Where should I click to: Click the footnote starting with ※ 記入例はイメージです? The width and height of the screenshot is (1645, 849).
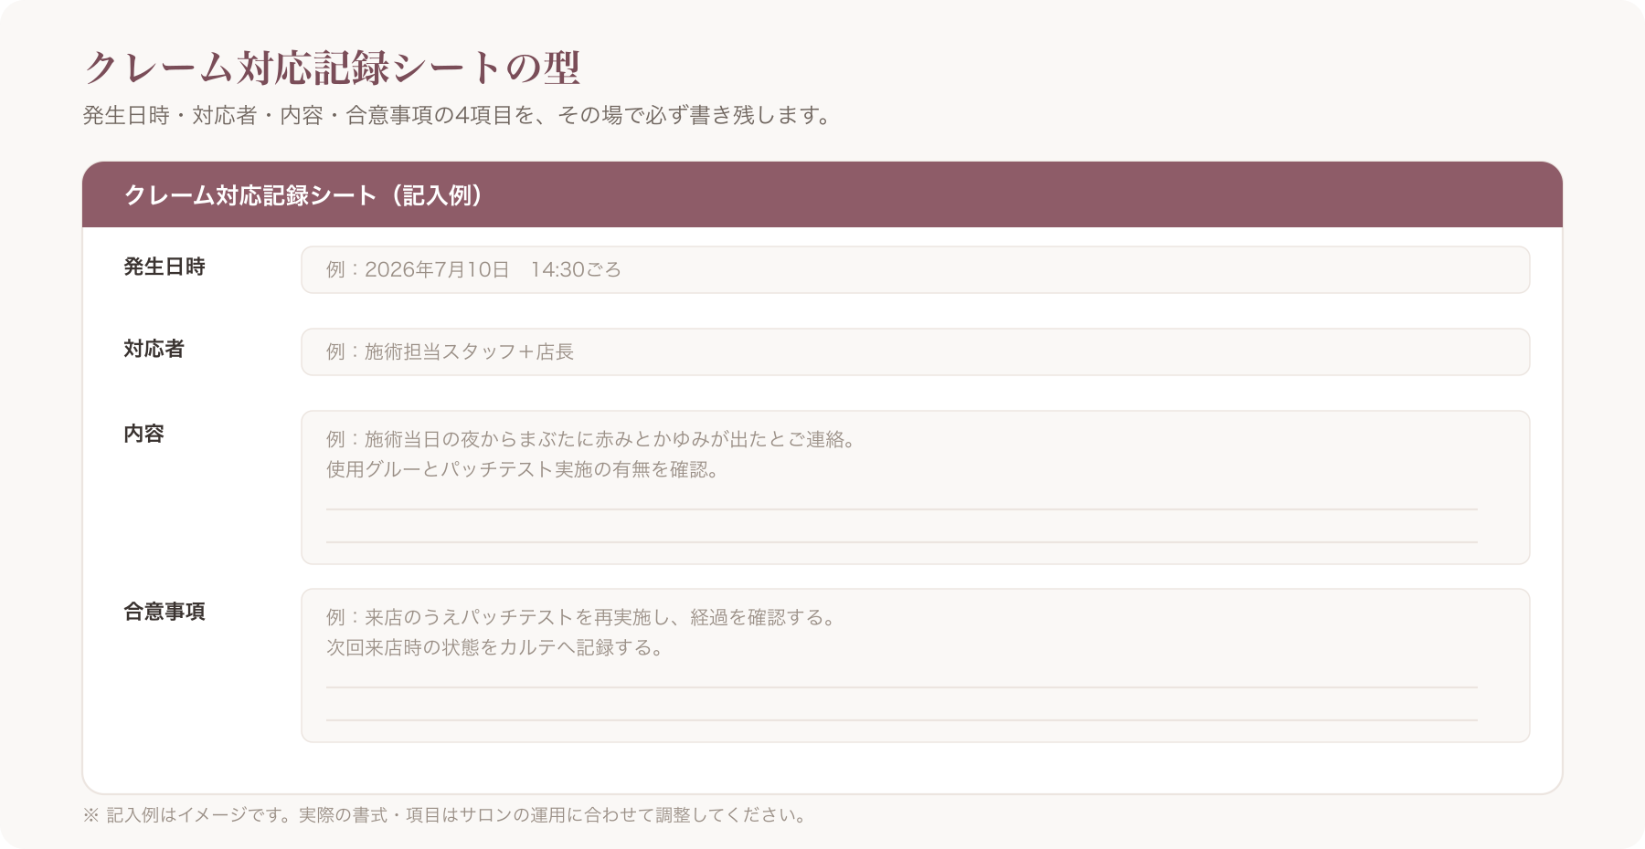[446, 815]
